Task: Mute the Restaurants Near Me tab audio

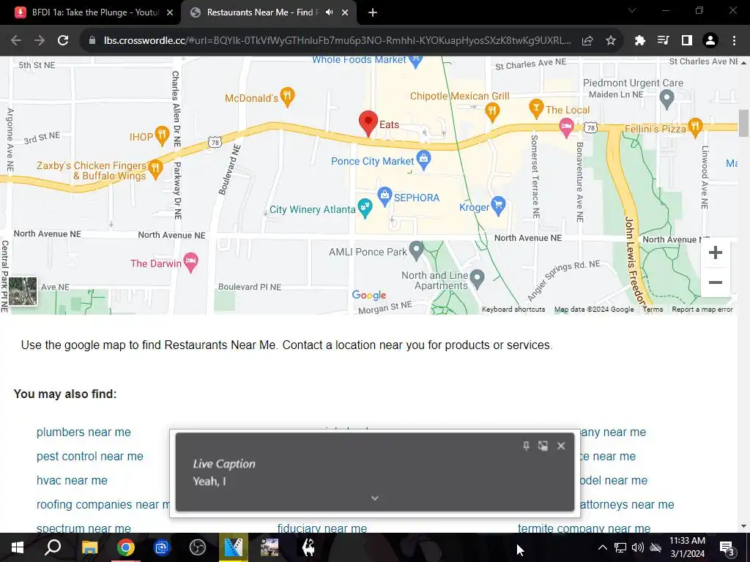Action: [329, 12]
